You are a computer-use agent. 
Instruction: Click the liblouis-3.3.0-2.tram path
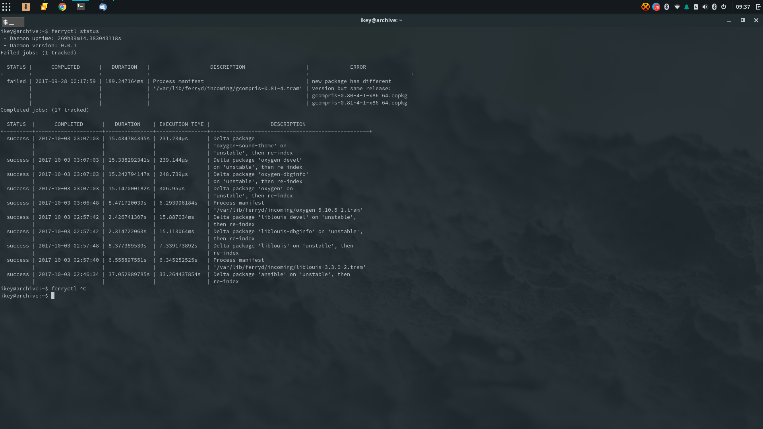click(x=290, y=267)
